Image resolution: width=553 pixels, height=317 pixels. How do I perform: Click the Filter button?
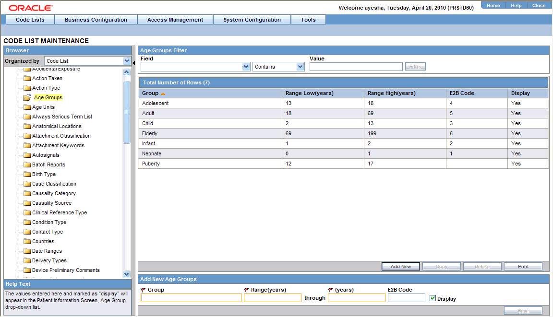(x=415, y=67)
